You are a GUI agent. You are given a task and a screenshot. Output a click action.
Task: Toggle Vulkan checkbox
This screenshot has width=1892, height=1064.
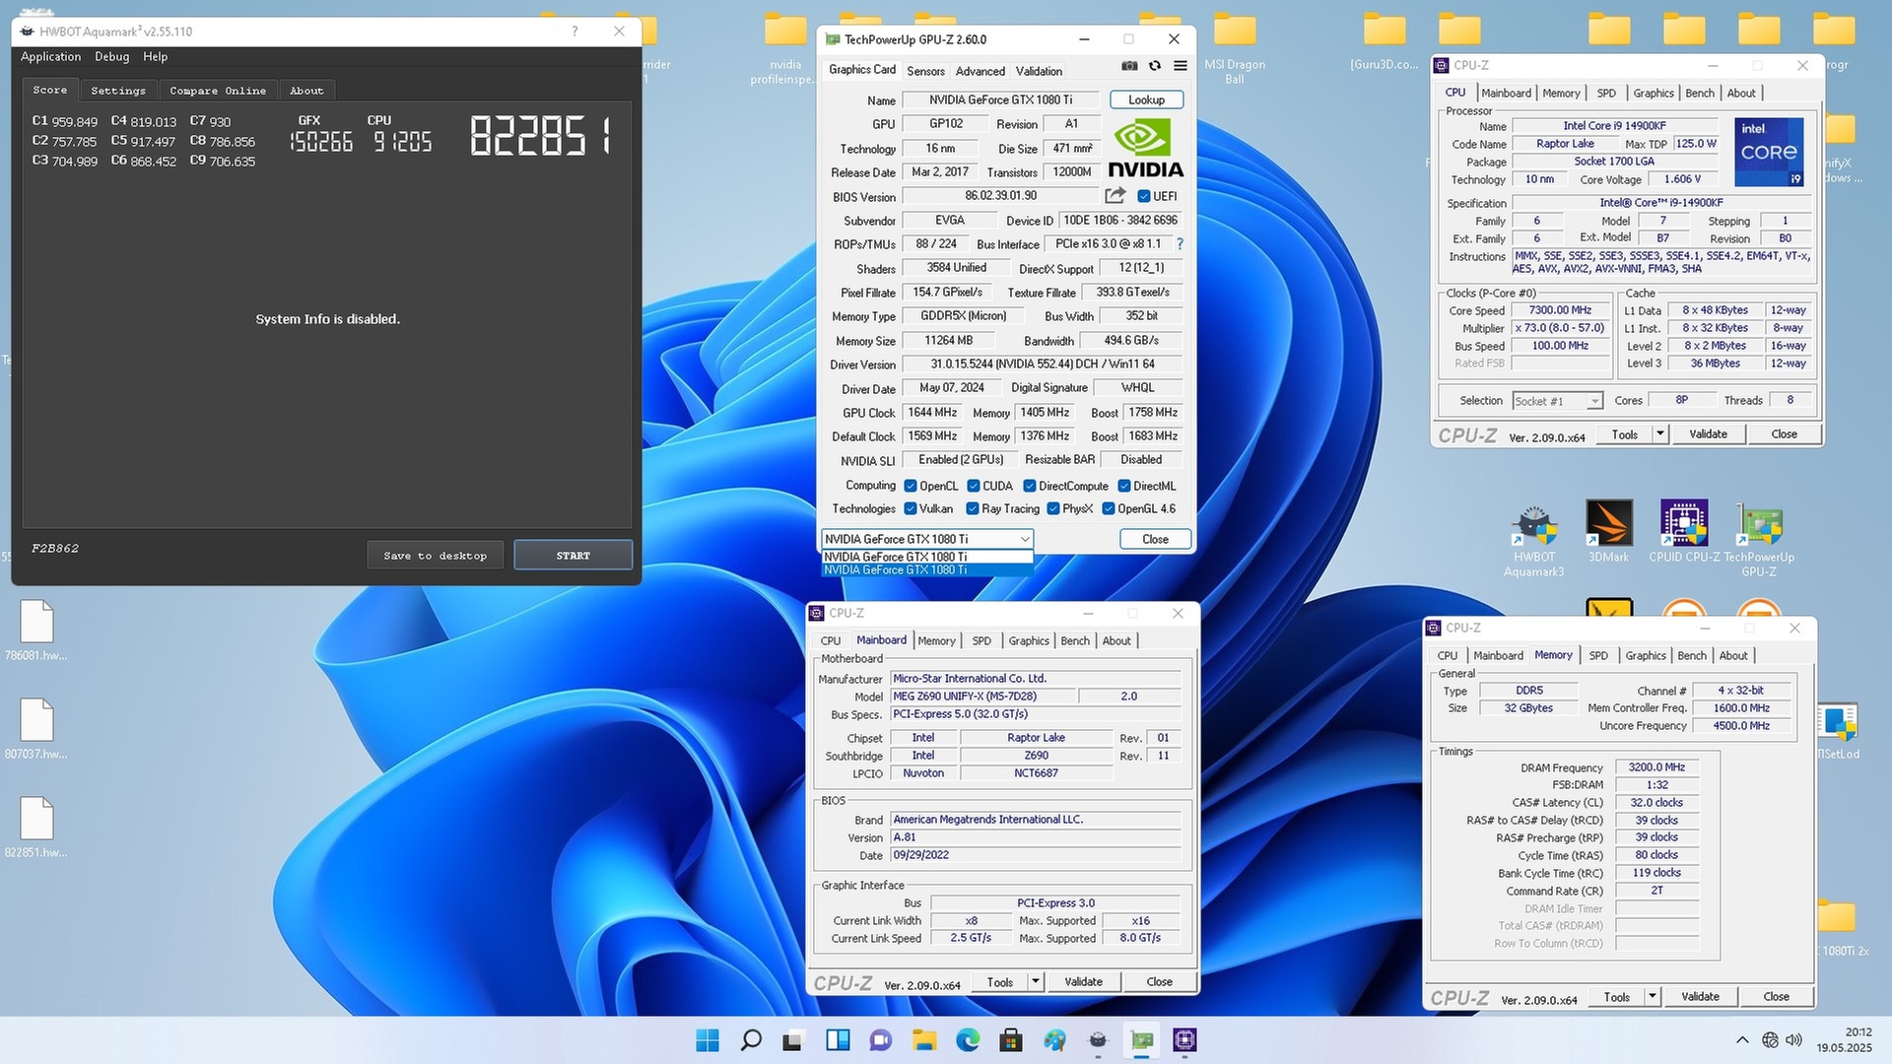[911, 508]
